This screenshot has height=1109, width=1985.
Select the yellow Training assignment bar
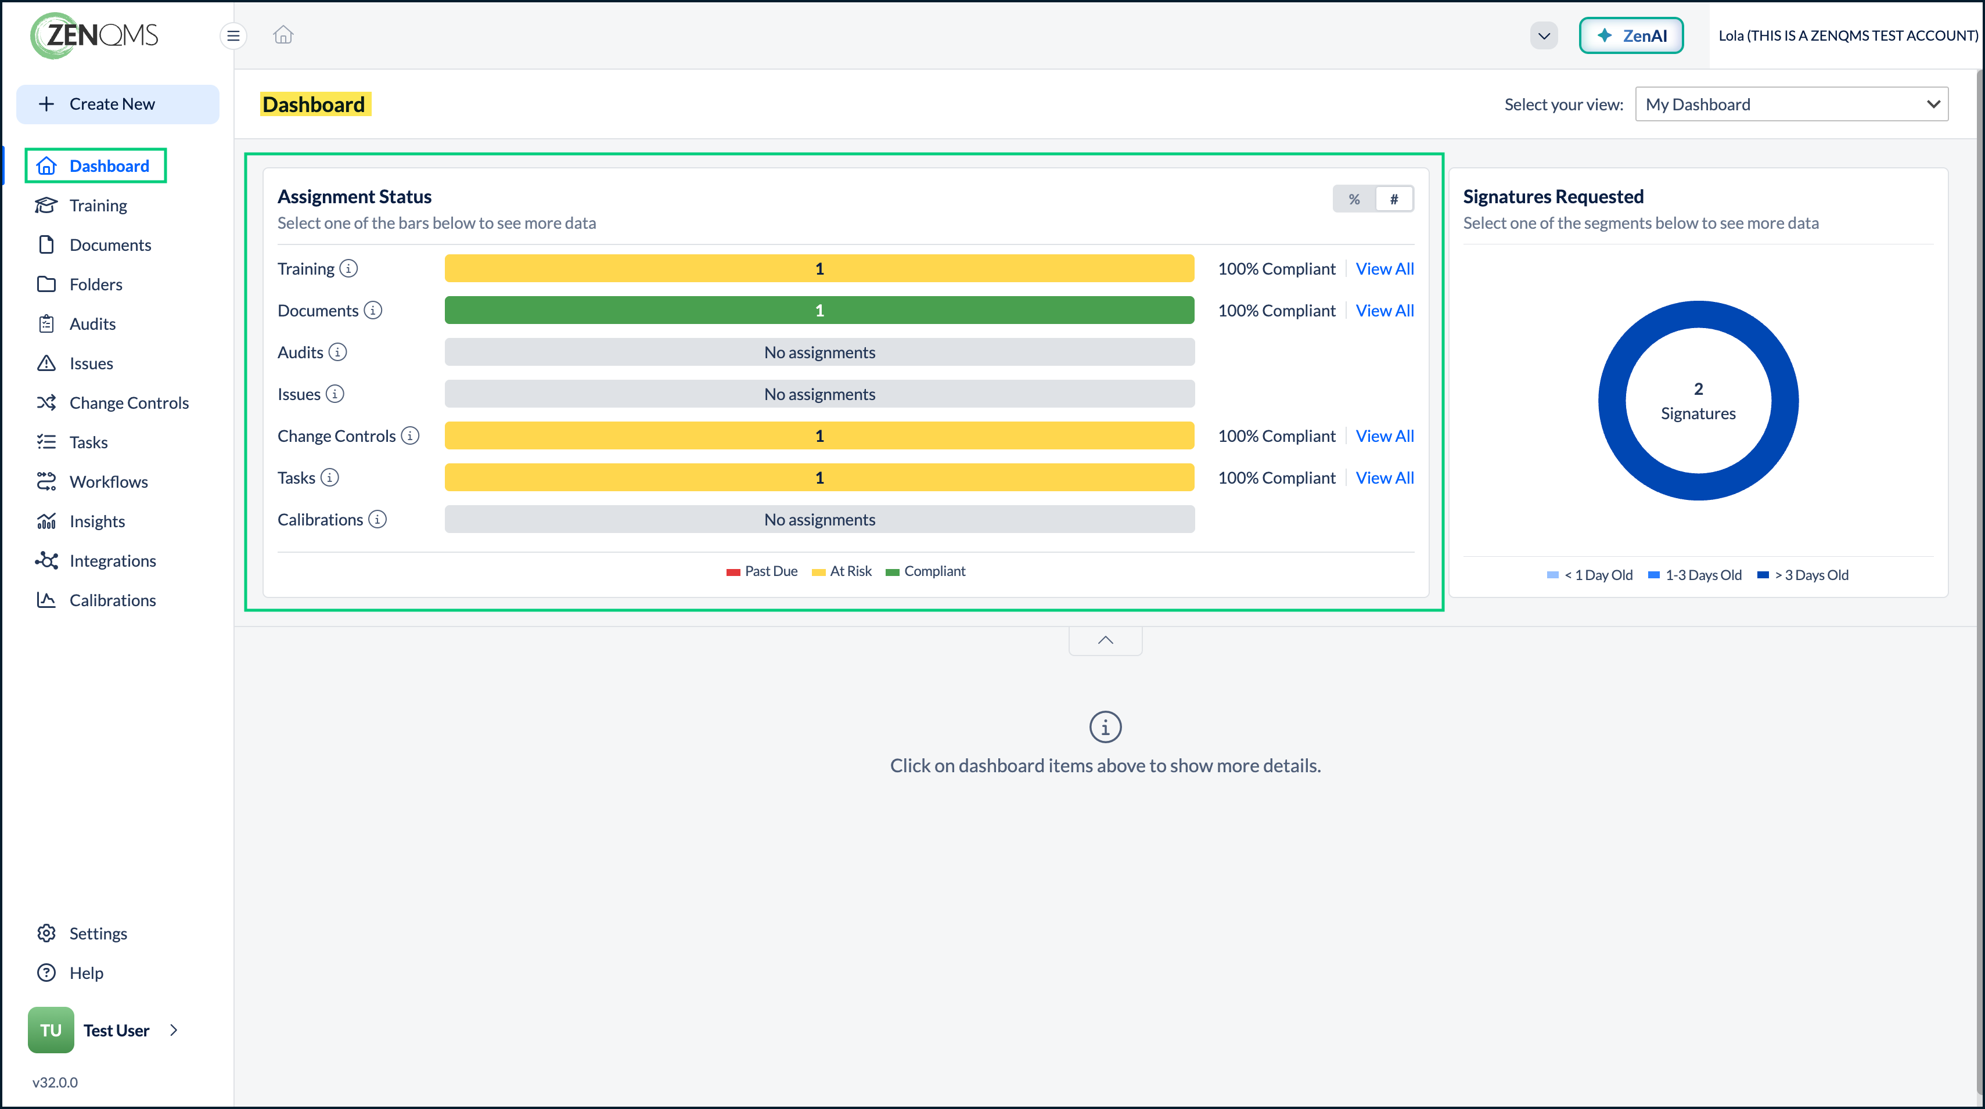click(819, 268)
